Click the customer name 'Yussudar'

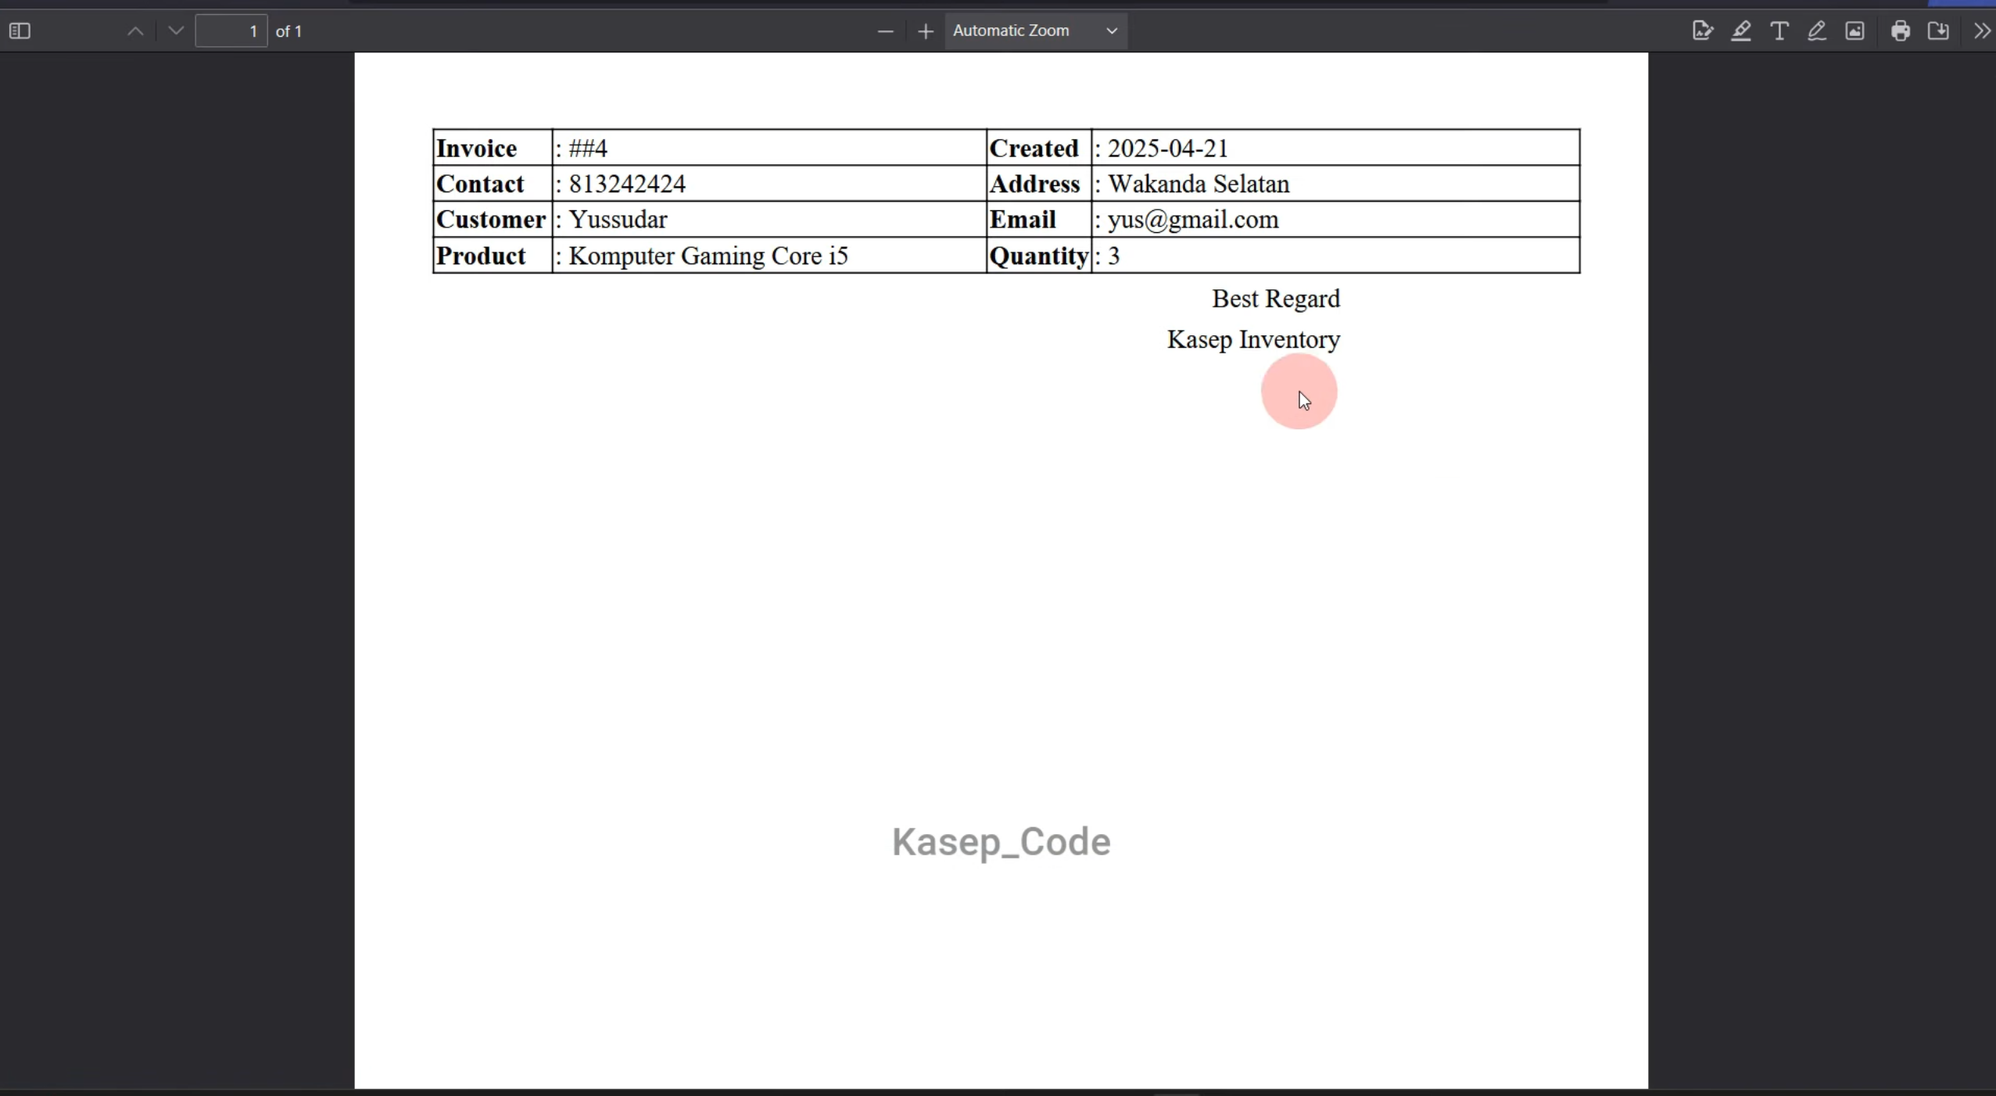(x=618, y=220)
